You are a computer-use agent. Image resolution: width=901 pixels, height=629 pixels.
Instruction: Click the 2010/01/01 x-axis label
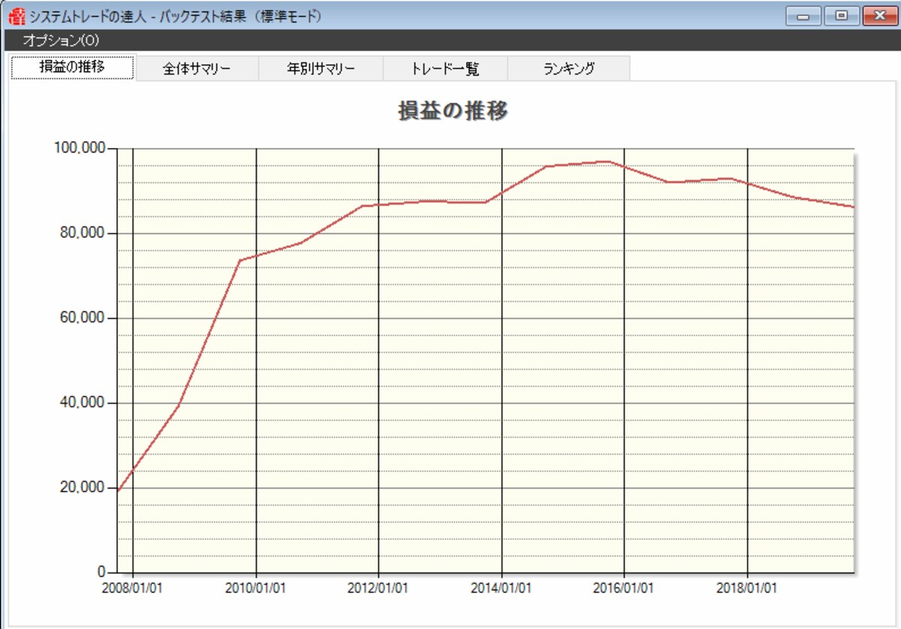(x=255, y=588)
